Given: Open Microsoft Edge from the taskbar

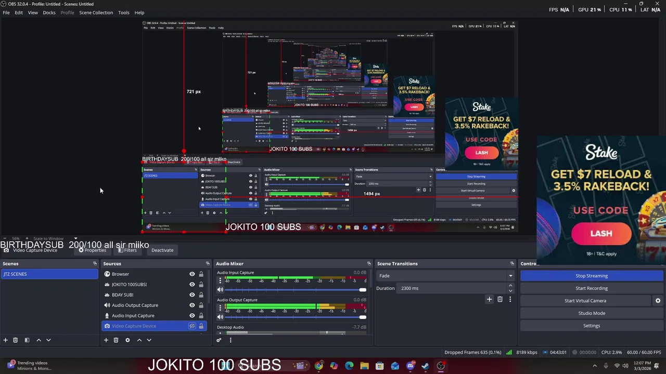Looking at the screenshot, I should [349, 366].
